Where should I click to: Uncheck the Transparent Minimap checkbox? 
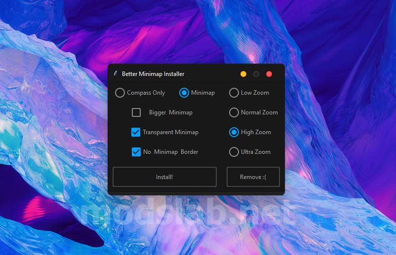[x=136, y=132]
